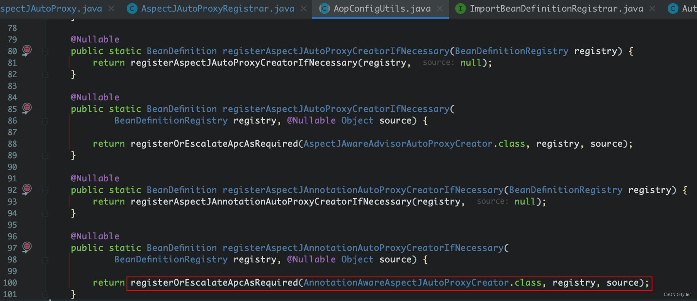The image size is (697, 301).
Task: Click registerAspectJAnnotationAutoProxyCreatorIfNecessary method name on line 92
Action: [x=363, y=190]
